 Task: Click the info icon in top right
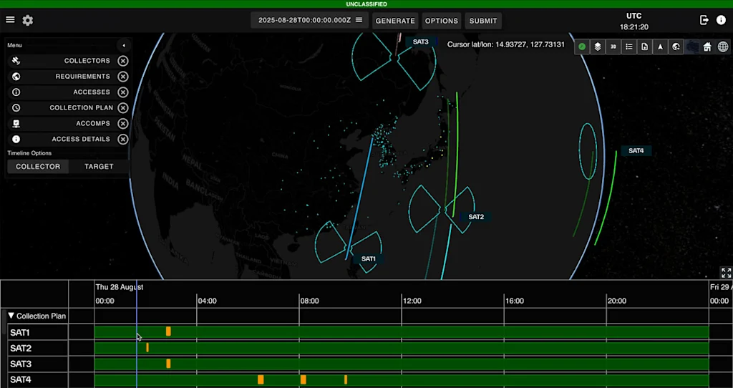[x=721, y=20]
